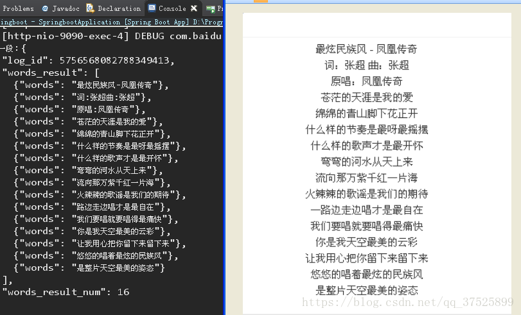The height and width of the screenshot is (315, 521).
Task: Click console line with 弯弯的河水从天上来
Action: [88, 171]
